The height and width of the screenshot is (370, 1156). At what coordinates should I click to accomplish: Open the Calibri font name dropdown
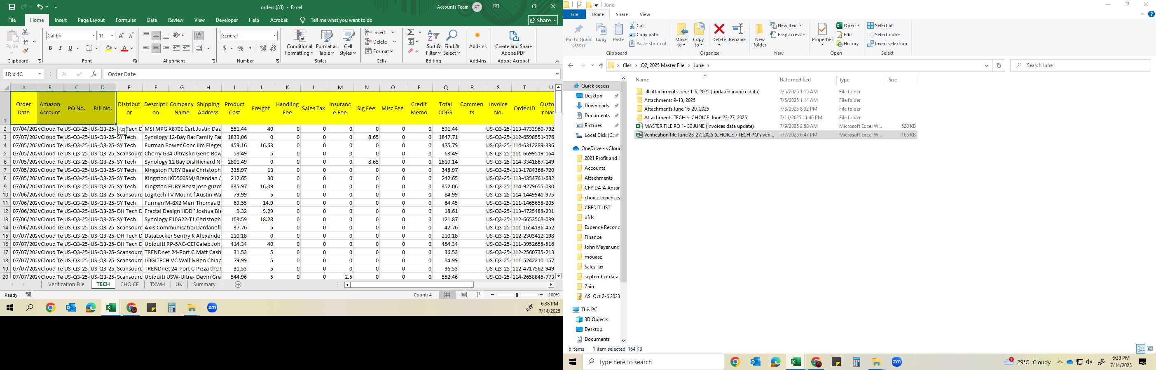94,35
